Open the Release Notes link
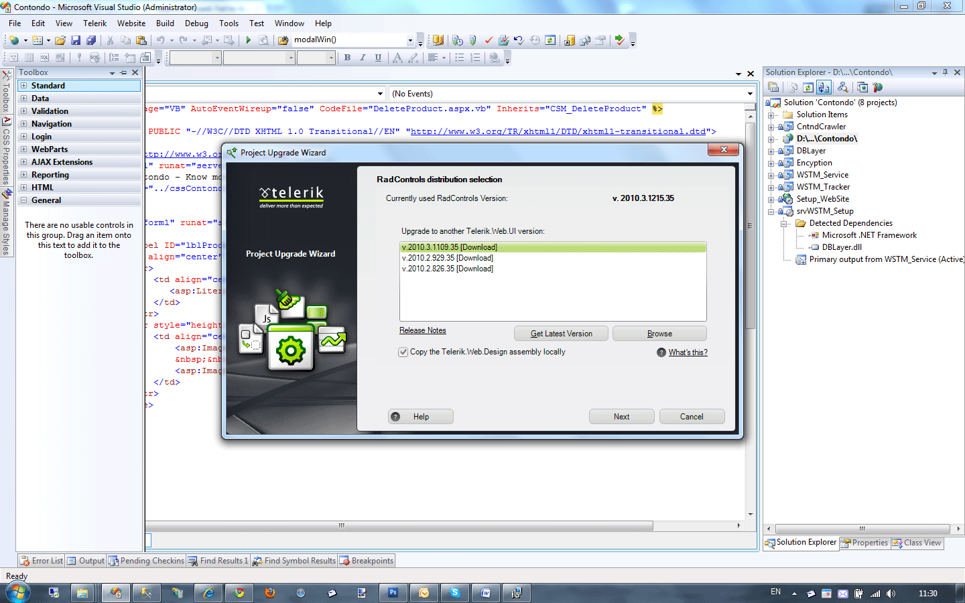Screen dimensions: 965x603 [423, 330]
